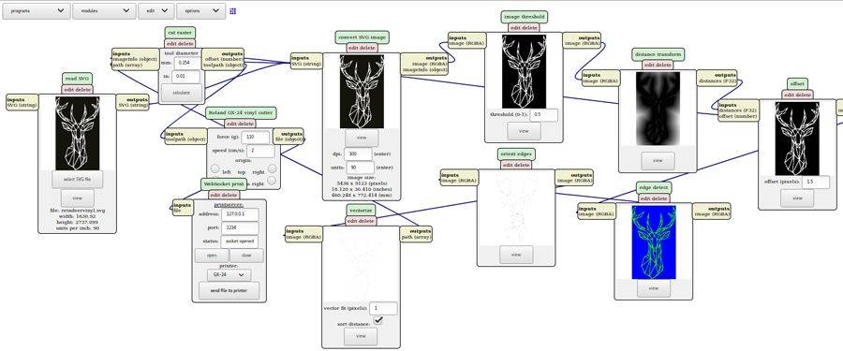Screen dimensions: 843x351
Task: Click distances (F32) output of distance transform
Action: point(717,81)
